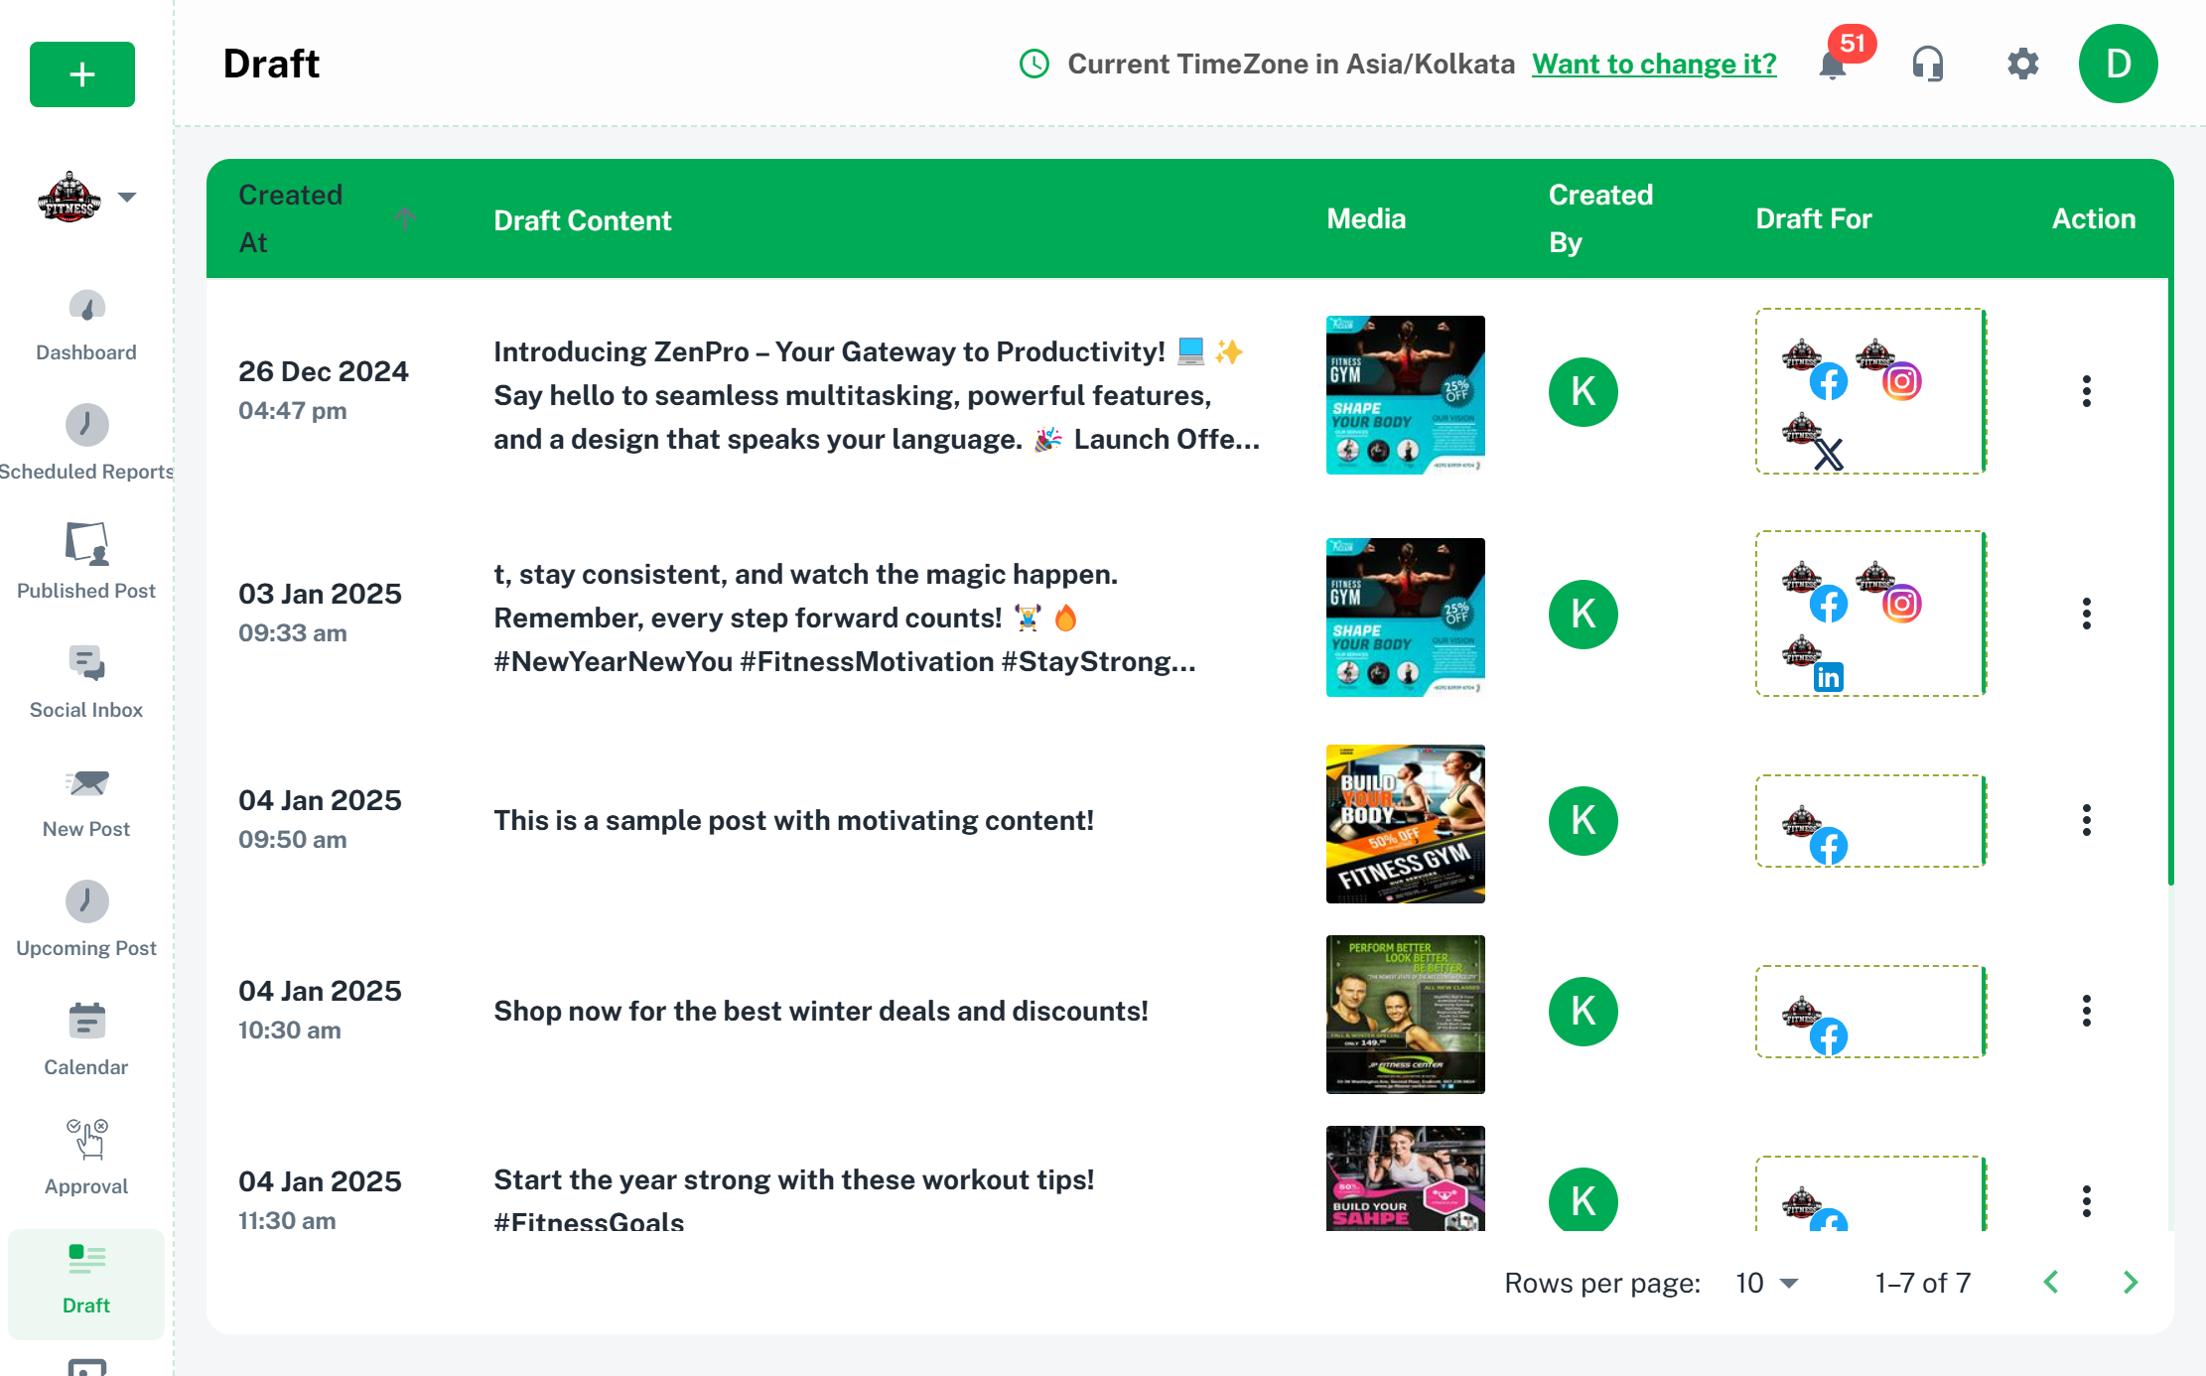2206x1376 pixels.
Task: Open Dashboard from the sidebar
Action: [86, 327]
